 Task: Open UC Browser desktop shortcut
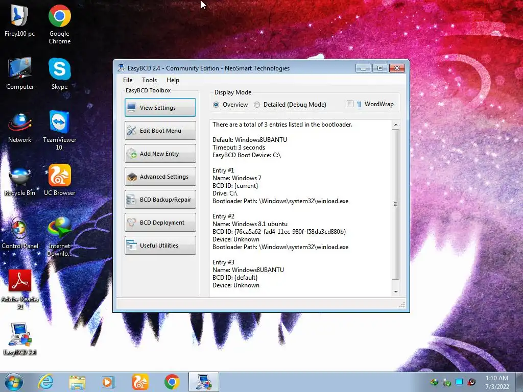tap(59, 179)
